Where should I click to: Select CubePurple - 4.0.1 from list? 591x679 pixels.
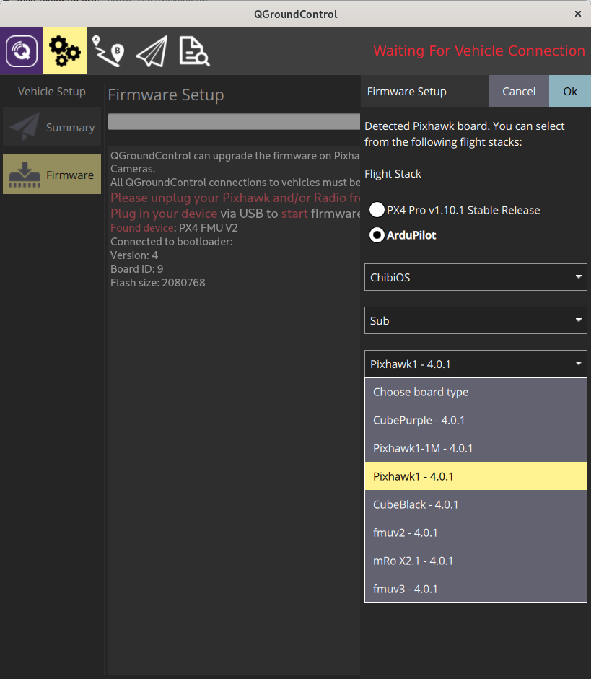[x=476, y=420]
